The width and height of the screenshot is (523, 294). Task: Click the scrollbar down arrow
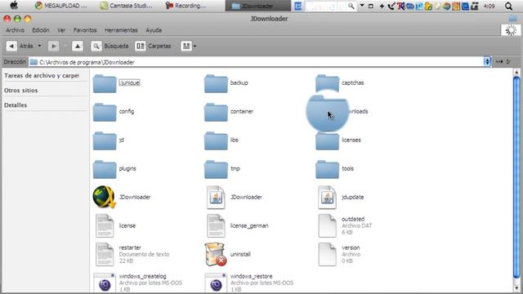pyautogui.click(x=516, y=288)
